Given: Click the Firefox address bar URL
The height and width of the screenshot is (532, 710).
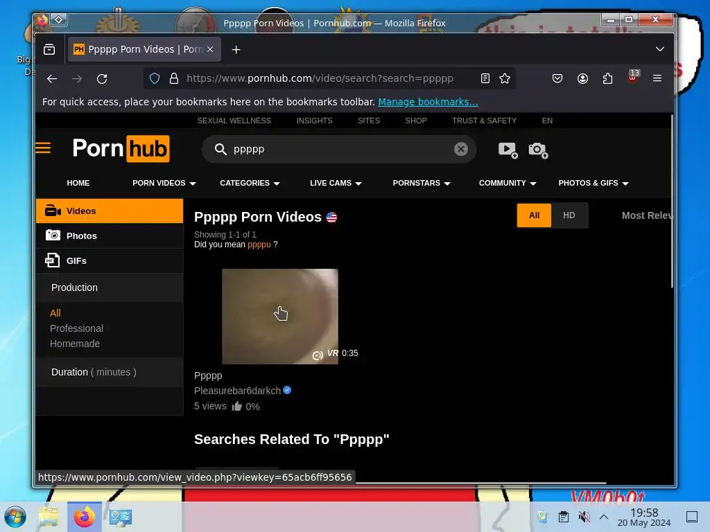Looking at the screenshot, I should tap(320, 79).
